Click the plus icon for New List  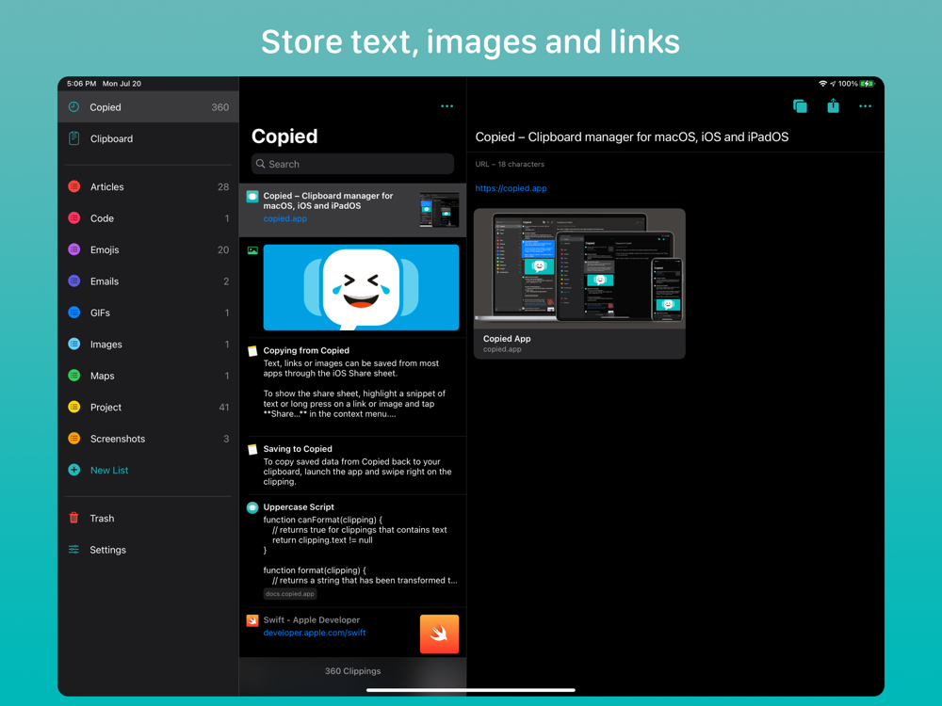[73, 470]
